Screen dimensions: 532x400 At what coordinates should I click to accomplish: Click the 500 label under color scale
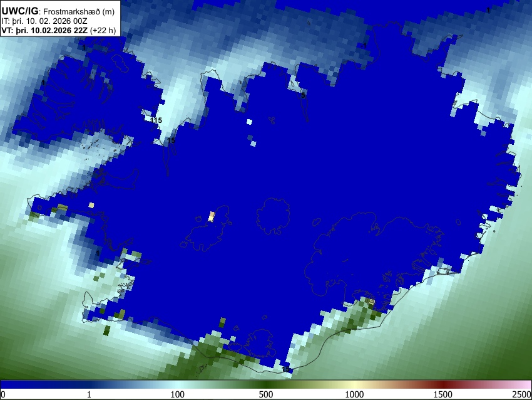[x=266, y=394]
